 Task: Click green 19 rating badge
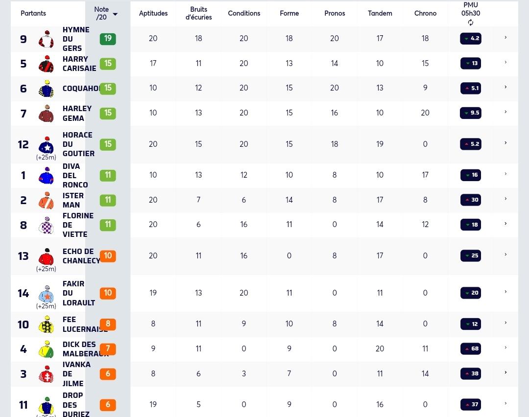(108, 39)
